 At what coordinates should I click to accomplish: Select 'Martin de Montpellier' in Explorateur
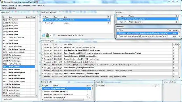19,81
